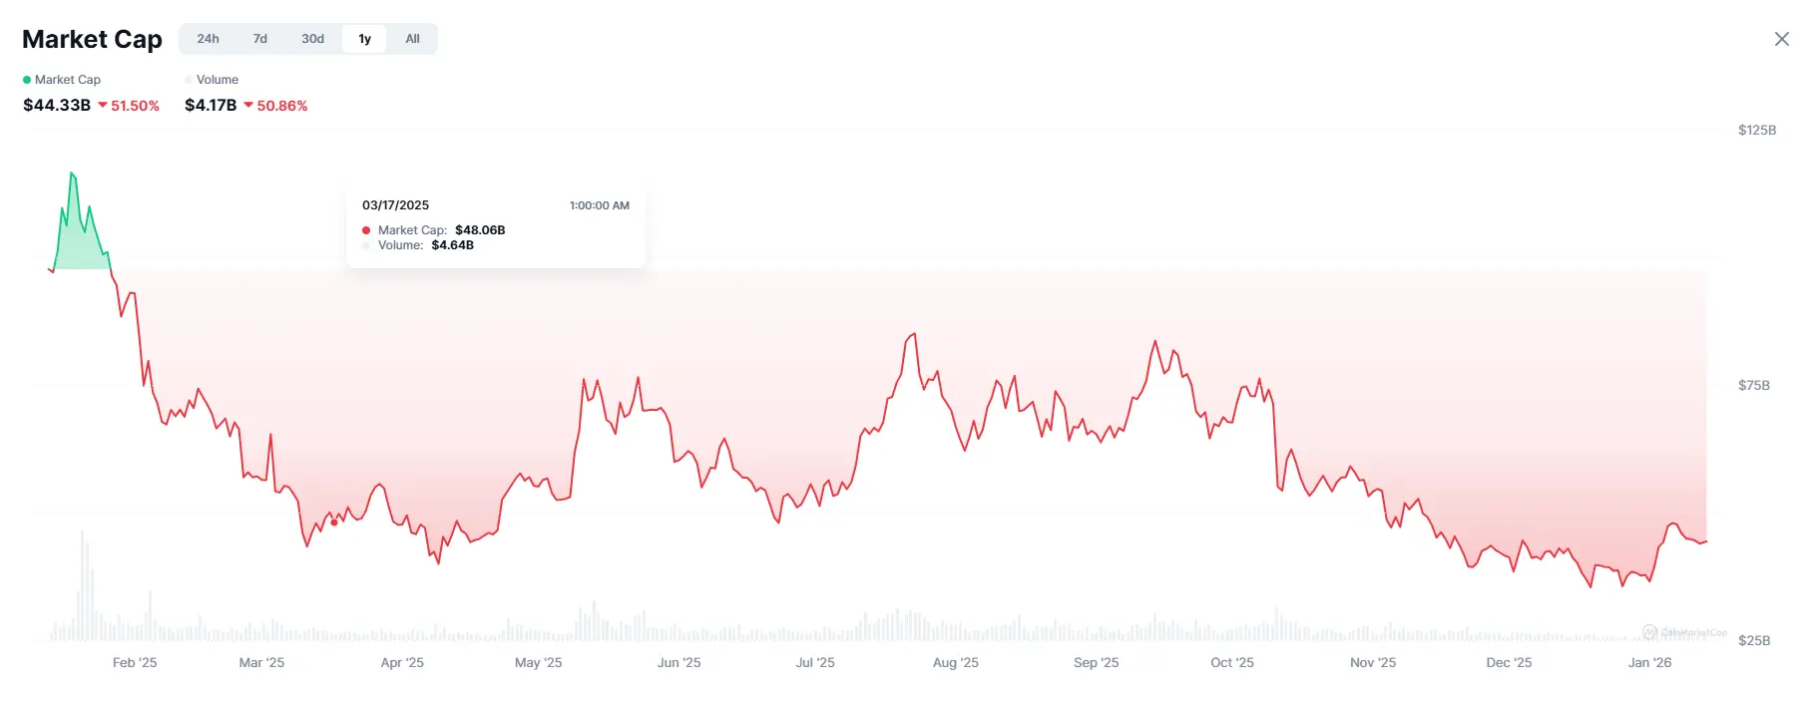
Task: Choose the 30d time range
Action: [312, 39]
